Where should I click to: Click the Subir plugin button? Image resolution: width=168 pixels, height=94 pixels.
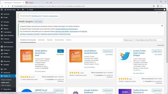coord(38,21)
